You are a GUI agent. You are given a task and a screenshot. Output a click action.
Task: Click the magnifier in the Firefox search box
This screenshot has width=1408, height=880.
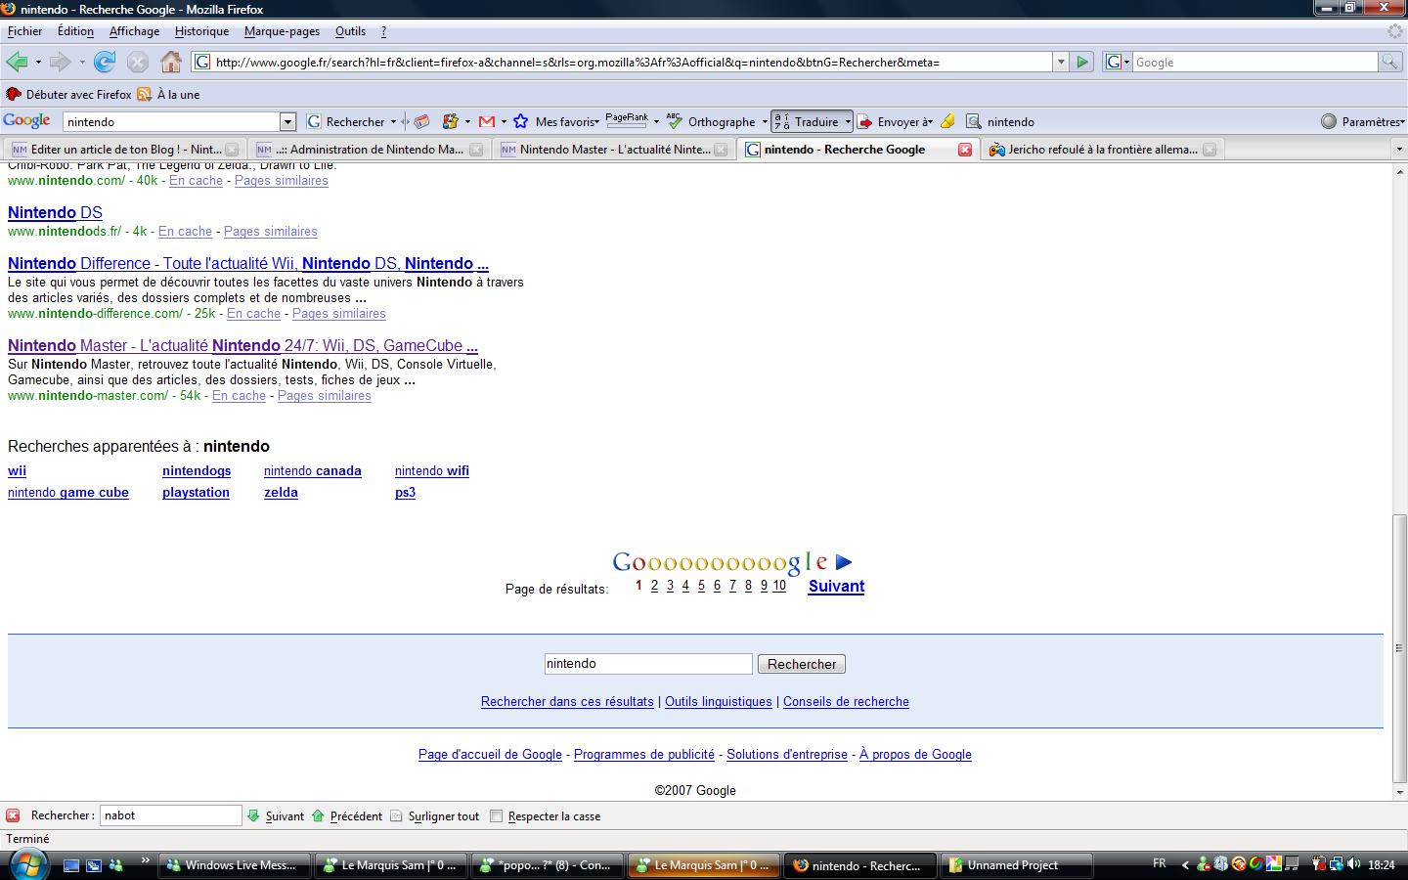coord(1389,63)
